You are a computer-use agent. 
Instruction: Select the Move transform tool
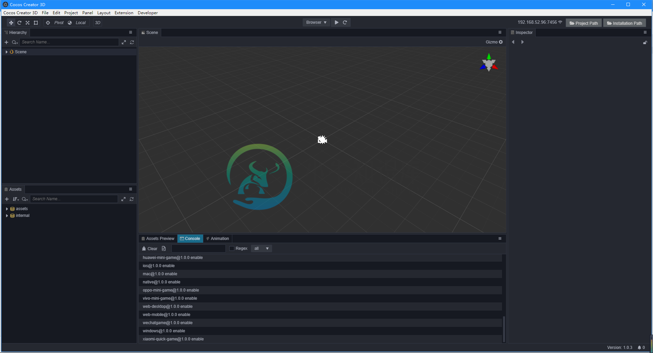point(11,23)
